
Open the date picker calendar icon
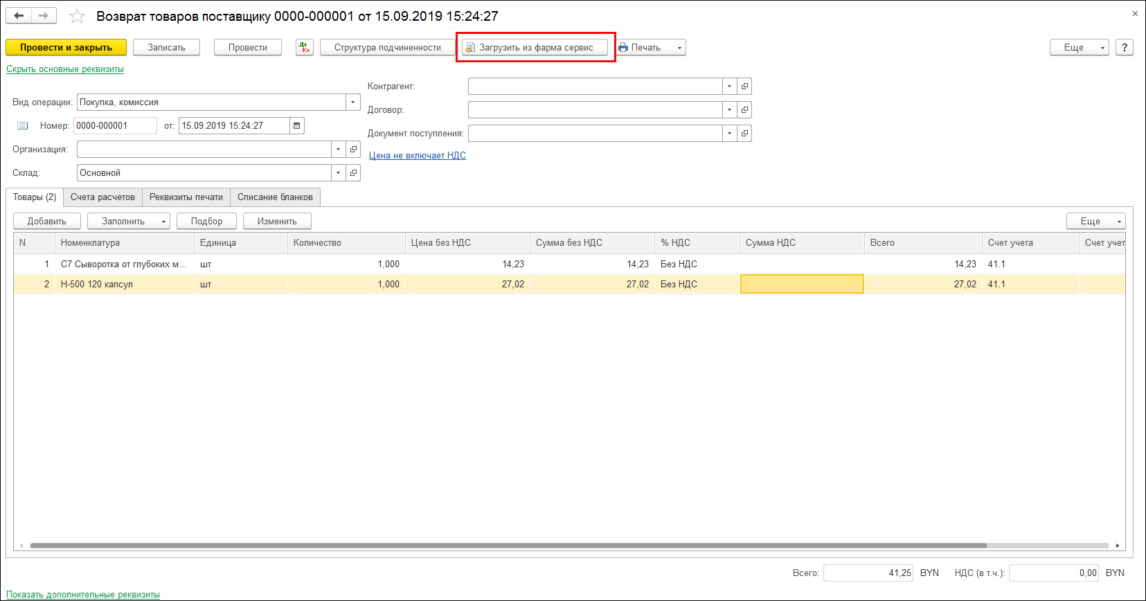point(296,126)
